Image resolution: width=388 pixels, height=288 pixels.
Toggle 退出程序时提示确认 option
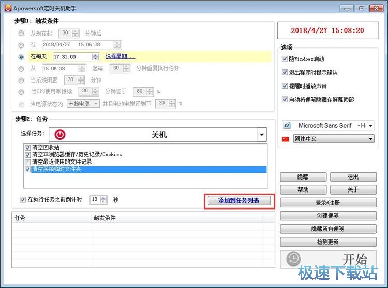(285, 72)
